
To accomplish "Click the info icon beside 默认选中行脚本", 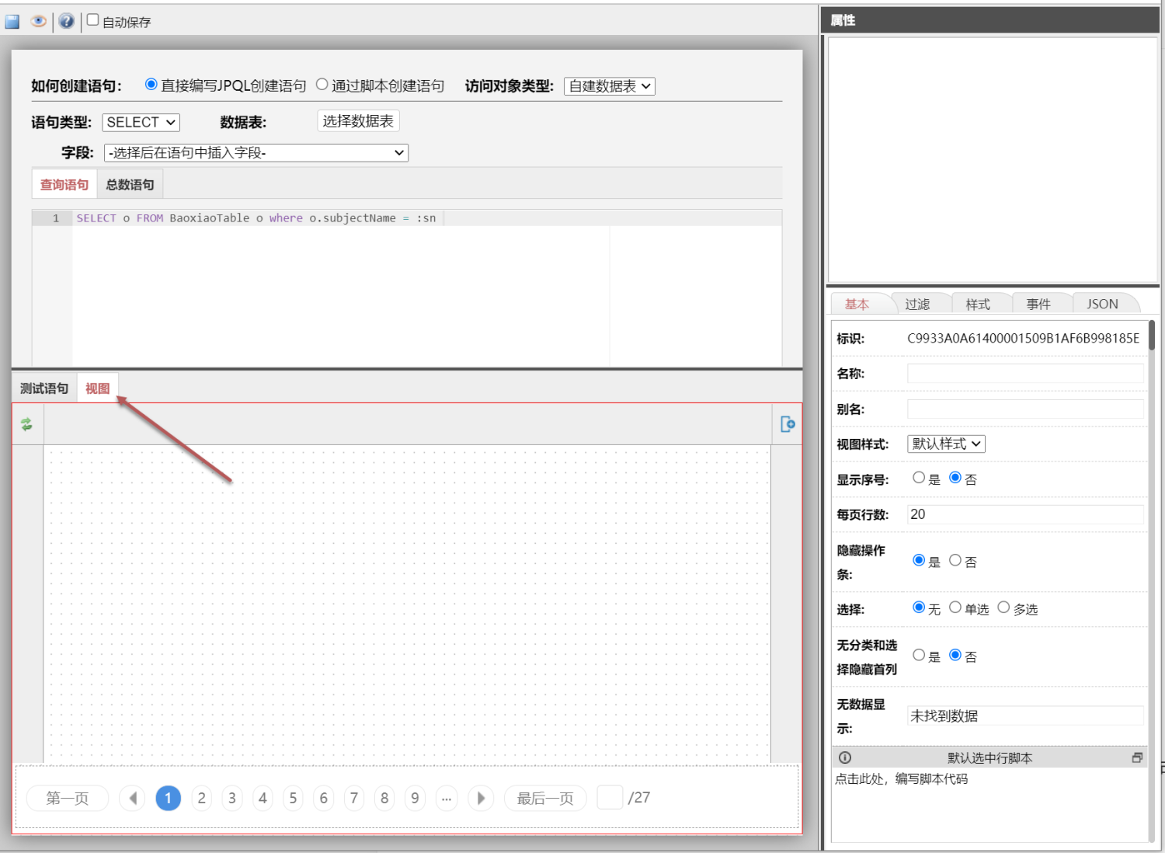I will [x=845, y=757].
